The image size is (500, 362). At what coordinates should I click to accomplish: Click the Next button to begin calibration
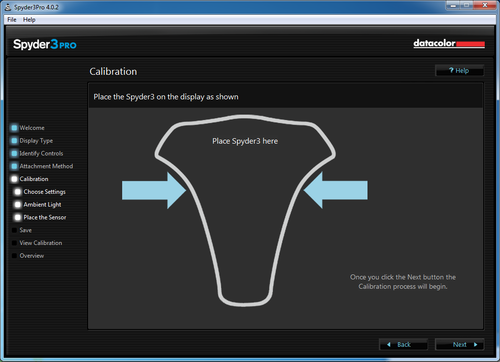pos(459,344)
